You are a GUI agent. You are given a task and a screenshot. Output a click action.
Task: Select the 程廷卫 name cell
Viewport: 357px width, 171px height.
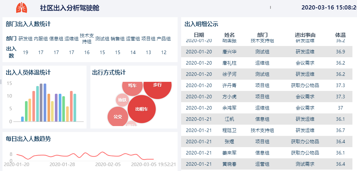[x=229, y=130]
